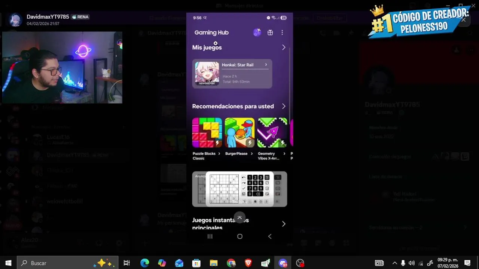Viewport: 479px width, 269px height.
Task: Click the BurgerPlease label text
Action: (236, 154)
